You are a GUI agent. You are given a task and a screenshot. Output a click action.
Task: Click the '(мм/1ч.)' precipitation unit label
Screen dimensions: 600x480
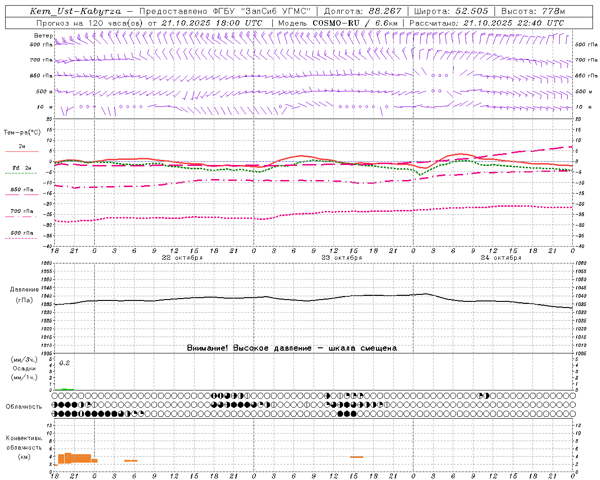[x=24, y=377]
